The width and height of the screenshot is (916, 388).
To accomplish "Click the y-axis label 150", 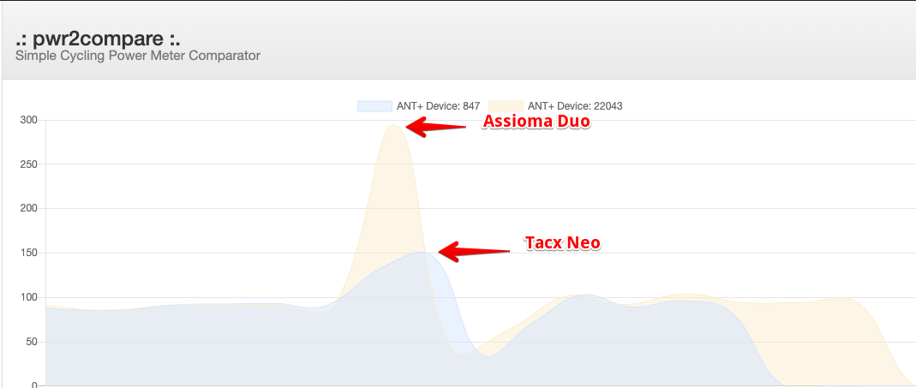I will pyautogui.click(x=29, y=253).
